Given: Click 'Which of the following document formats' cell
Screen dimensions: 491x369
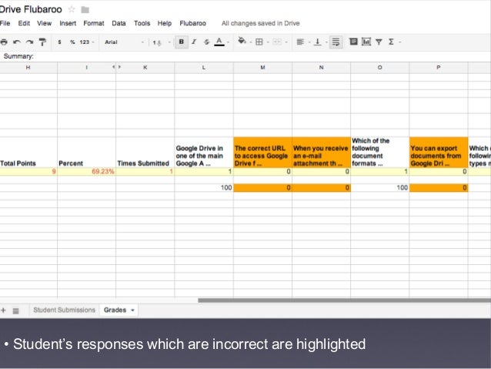Looking at the screenshot, I should (380, 152).
